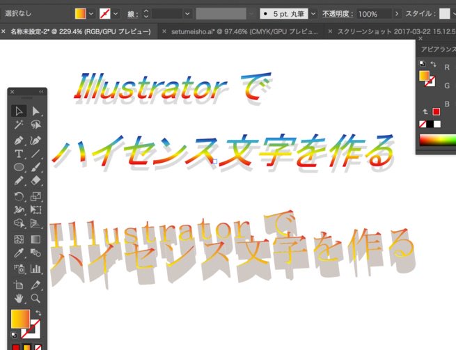Choose the Magic Wand tool

[x=19, y=125]
